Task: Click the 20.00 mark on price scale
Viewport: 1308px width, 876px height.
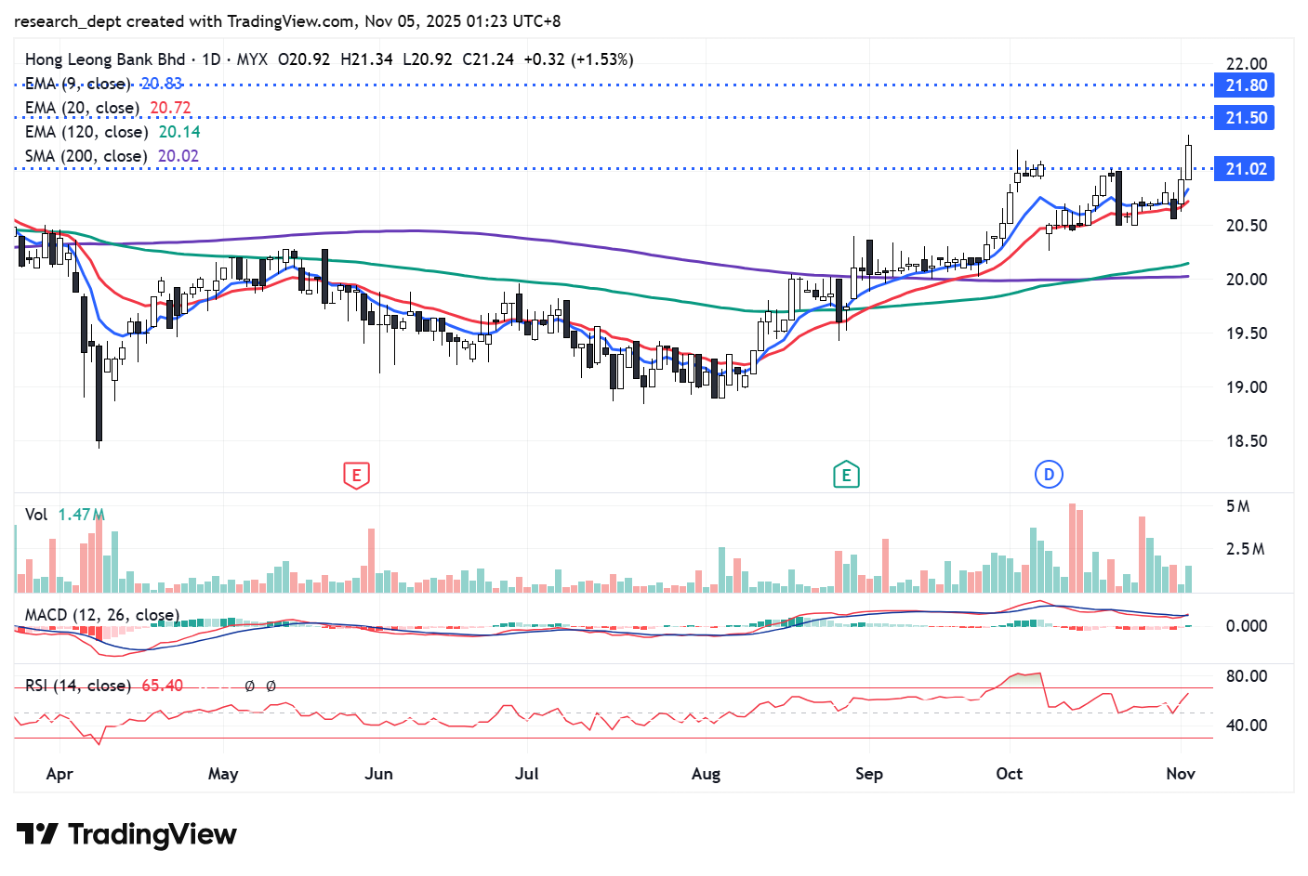Action: pos(1246,280)
